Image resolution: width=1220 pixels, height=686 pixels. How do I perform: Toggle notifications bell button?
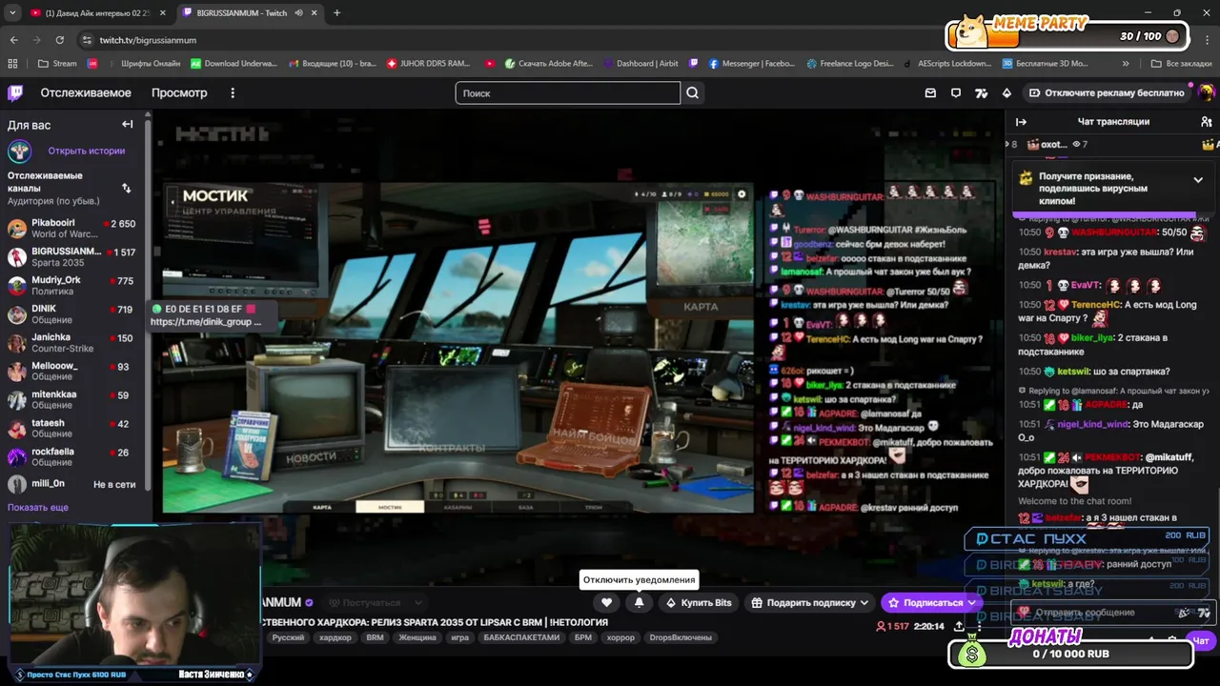pos(639,602)
